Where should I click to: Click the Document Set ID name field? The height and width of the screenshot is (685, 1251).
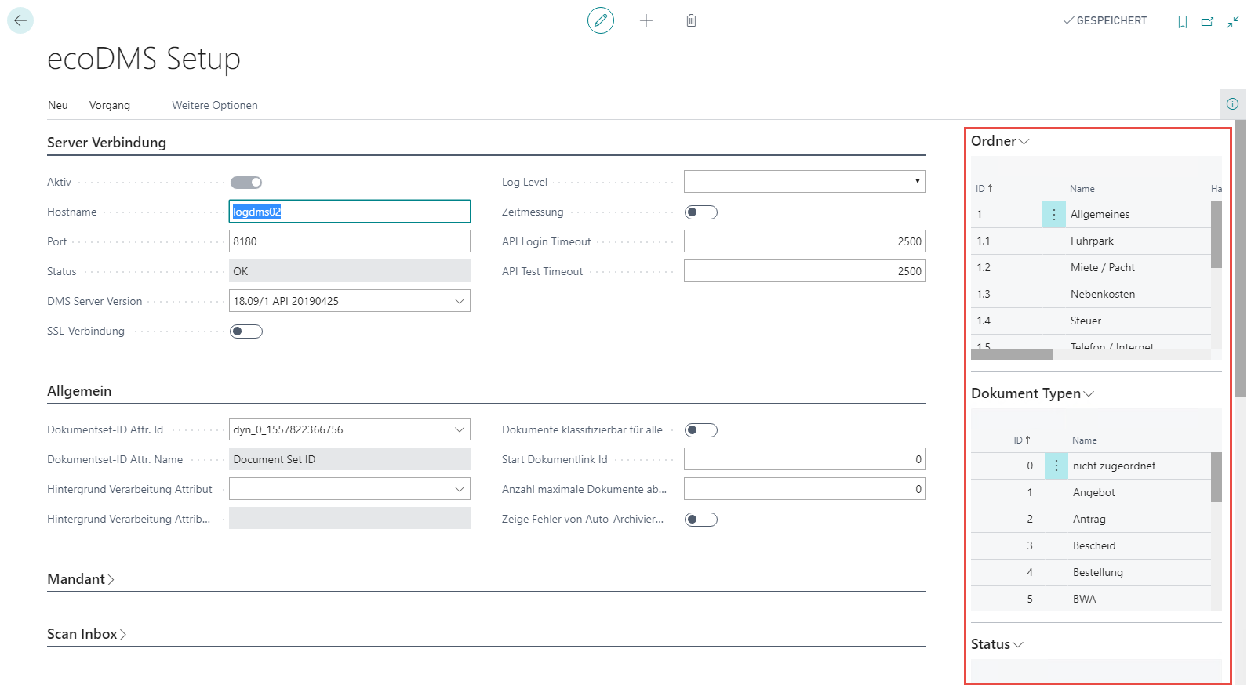(x=350, y=459)
